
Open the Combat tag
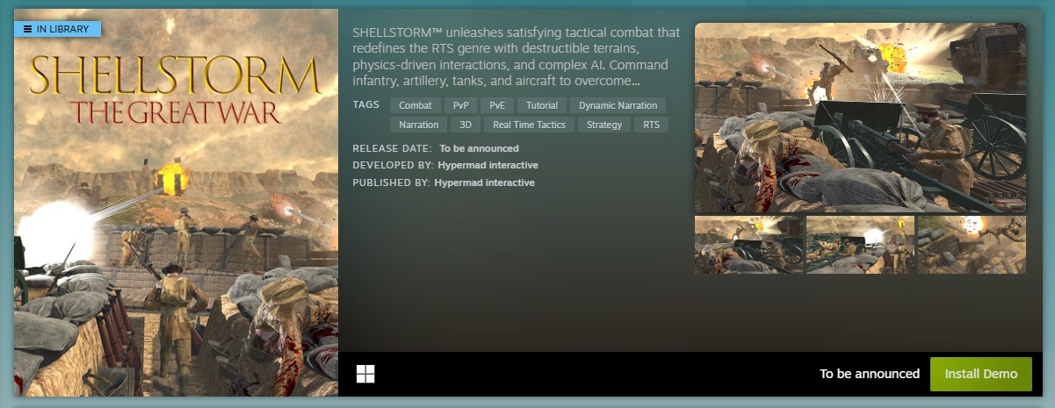(x=415, y=105)
